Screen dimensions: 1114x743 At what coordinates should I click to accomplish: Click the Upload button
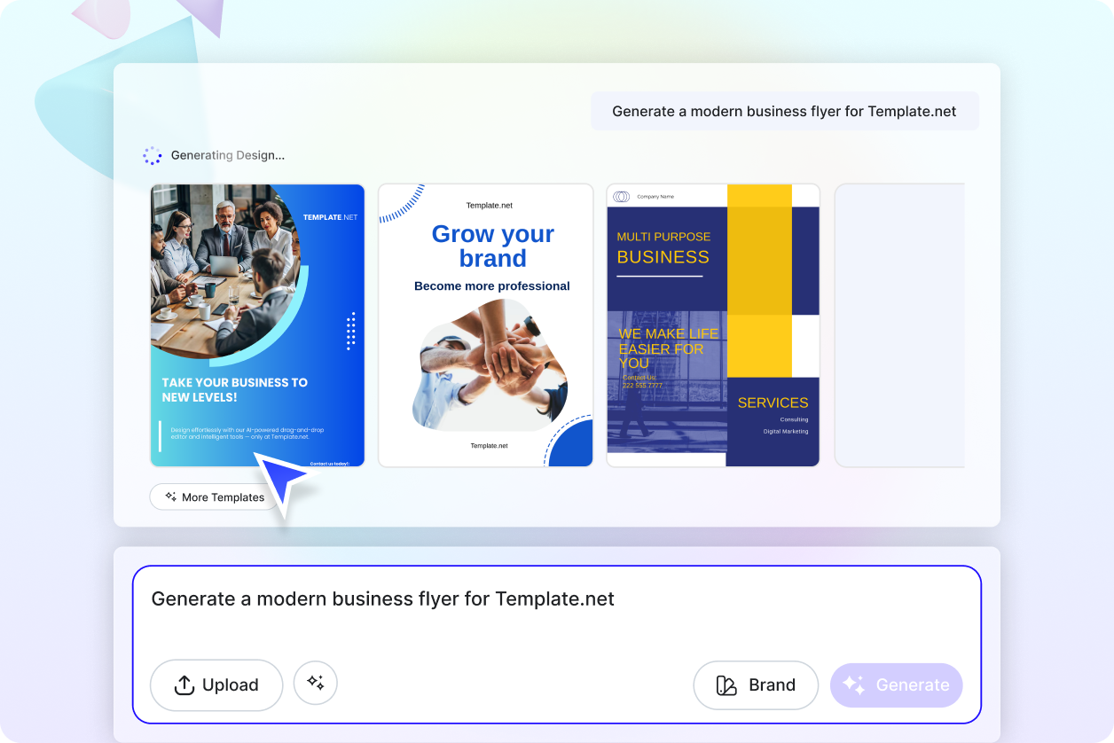pos(216,684)
